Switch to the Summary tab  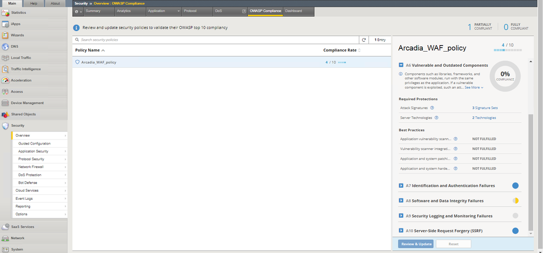tap(99, 11)
